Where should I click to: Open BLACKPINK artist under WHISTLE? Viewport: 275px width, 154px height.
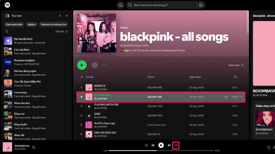[100, 89]
